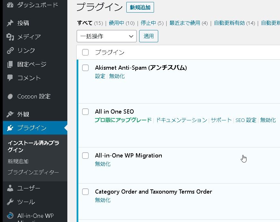This screenshot has width=280, height=222.
Task: Switch to the 使用中 filter tab
Action: 117,23
